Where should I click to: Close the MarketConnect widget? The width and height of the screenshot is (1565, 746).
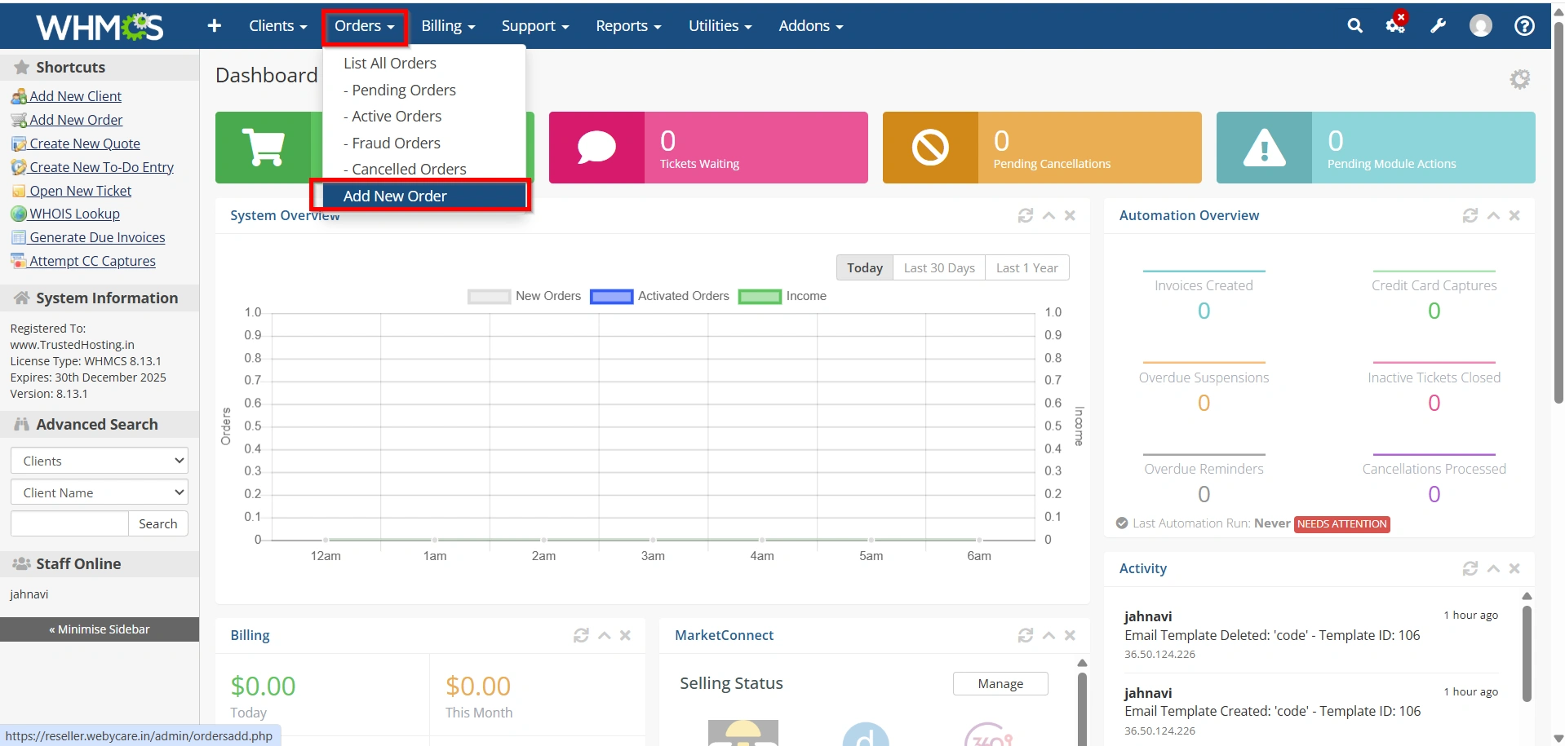point(1070,635)
